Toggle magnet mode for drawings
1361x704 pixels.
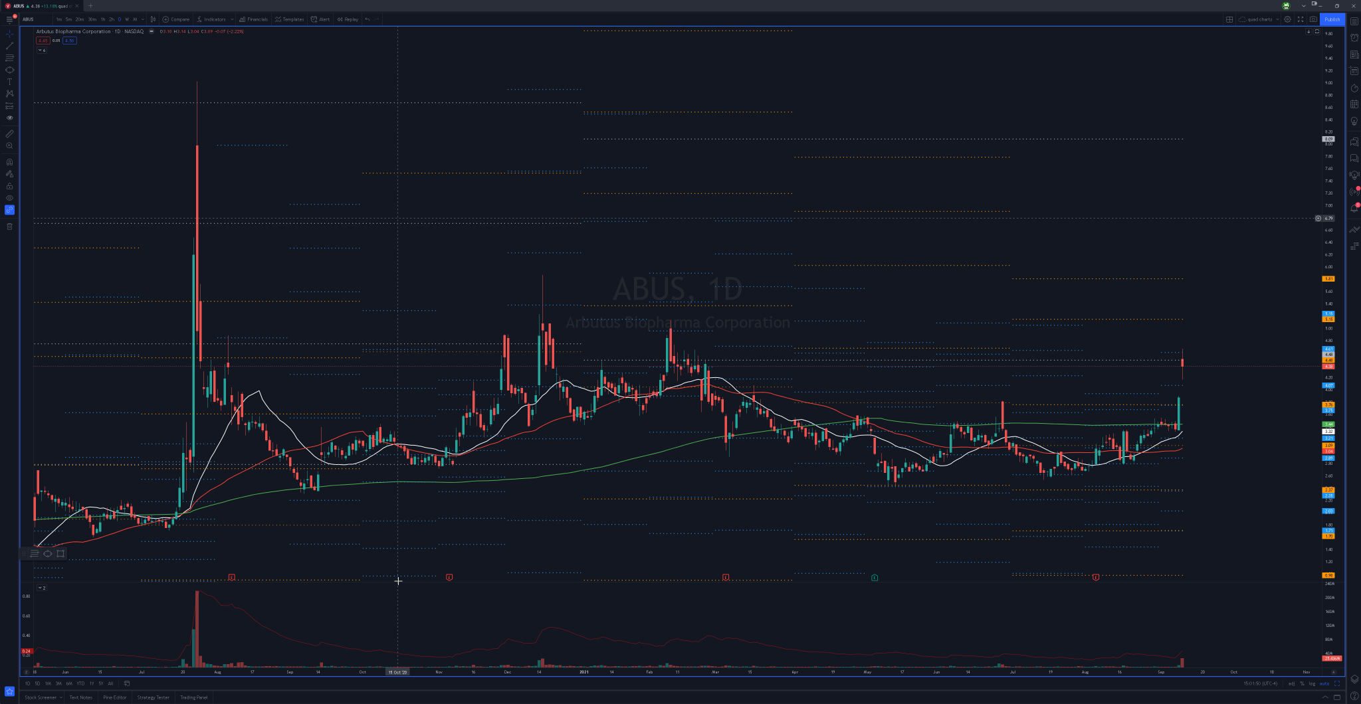pos(9,162)
